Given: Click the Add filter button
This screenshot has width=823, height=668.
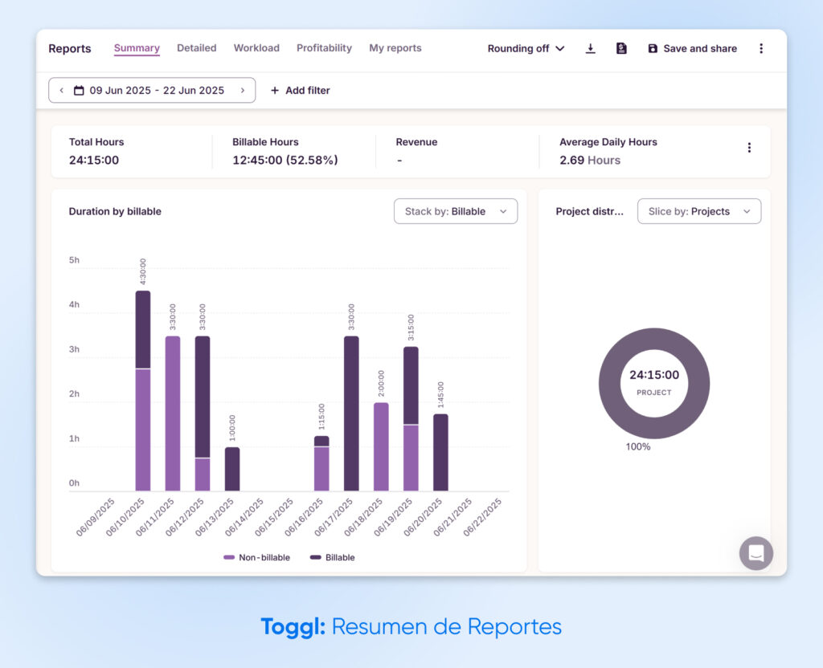Looking at the screenshot, I should pyautogui.click(x=300, y=90).
